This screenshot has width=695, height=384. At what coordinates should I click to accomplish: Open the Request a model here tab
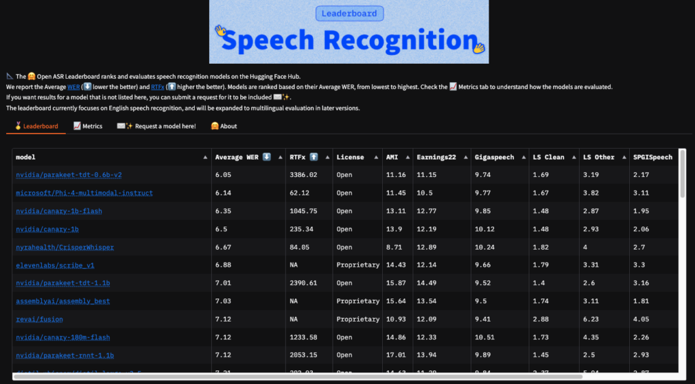[x=156, y=126]
